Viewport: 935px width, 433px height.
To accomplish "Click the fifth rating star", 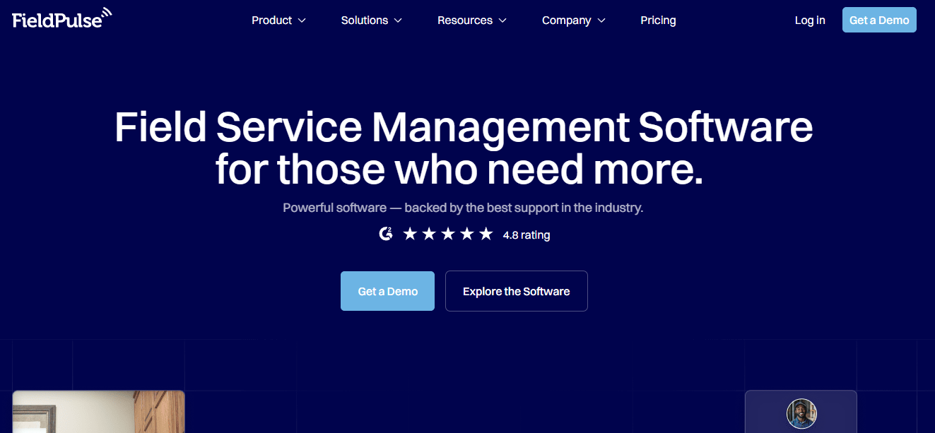I will pyautogui.click(x=486, y=234).
